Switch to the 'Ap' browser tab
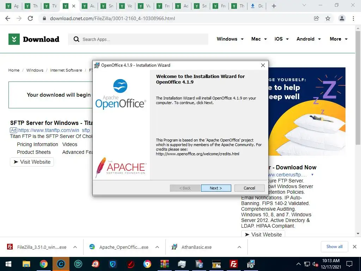Image resolution: width=361 pixels, height=271 pixels. pos(13,6)
